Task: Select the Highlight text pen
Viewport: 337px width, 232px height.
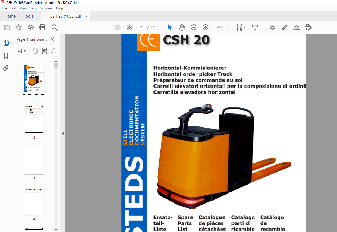Action: (x=285, y=27)
